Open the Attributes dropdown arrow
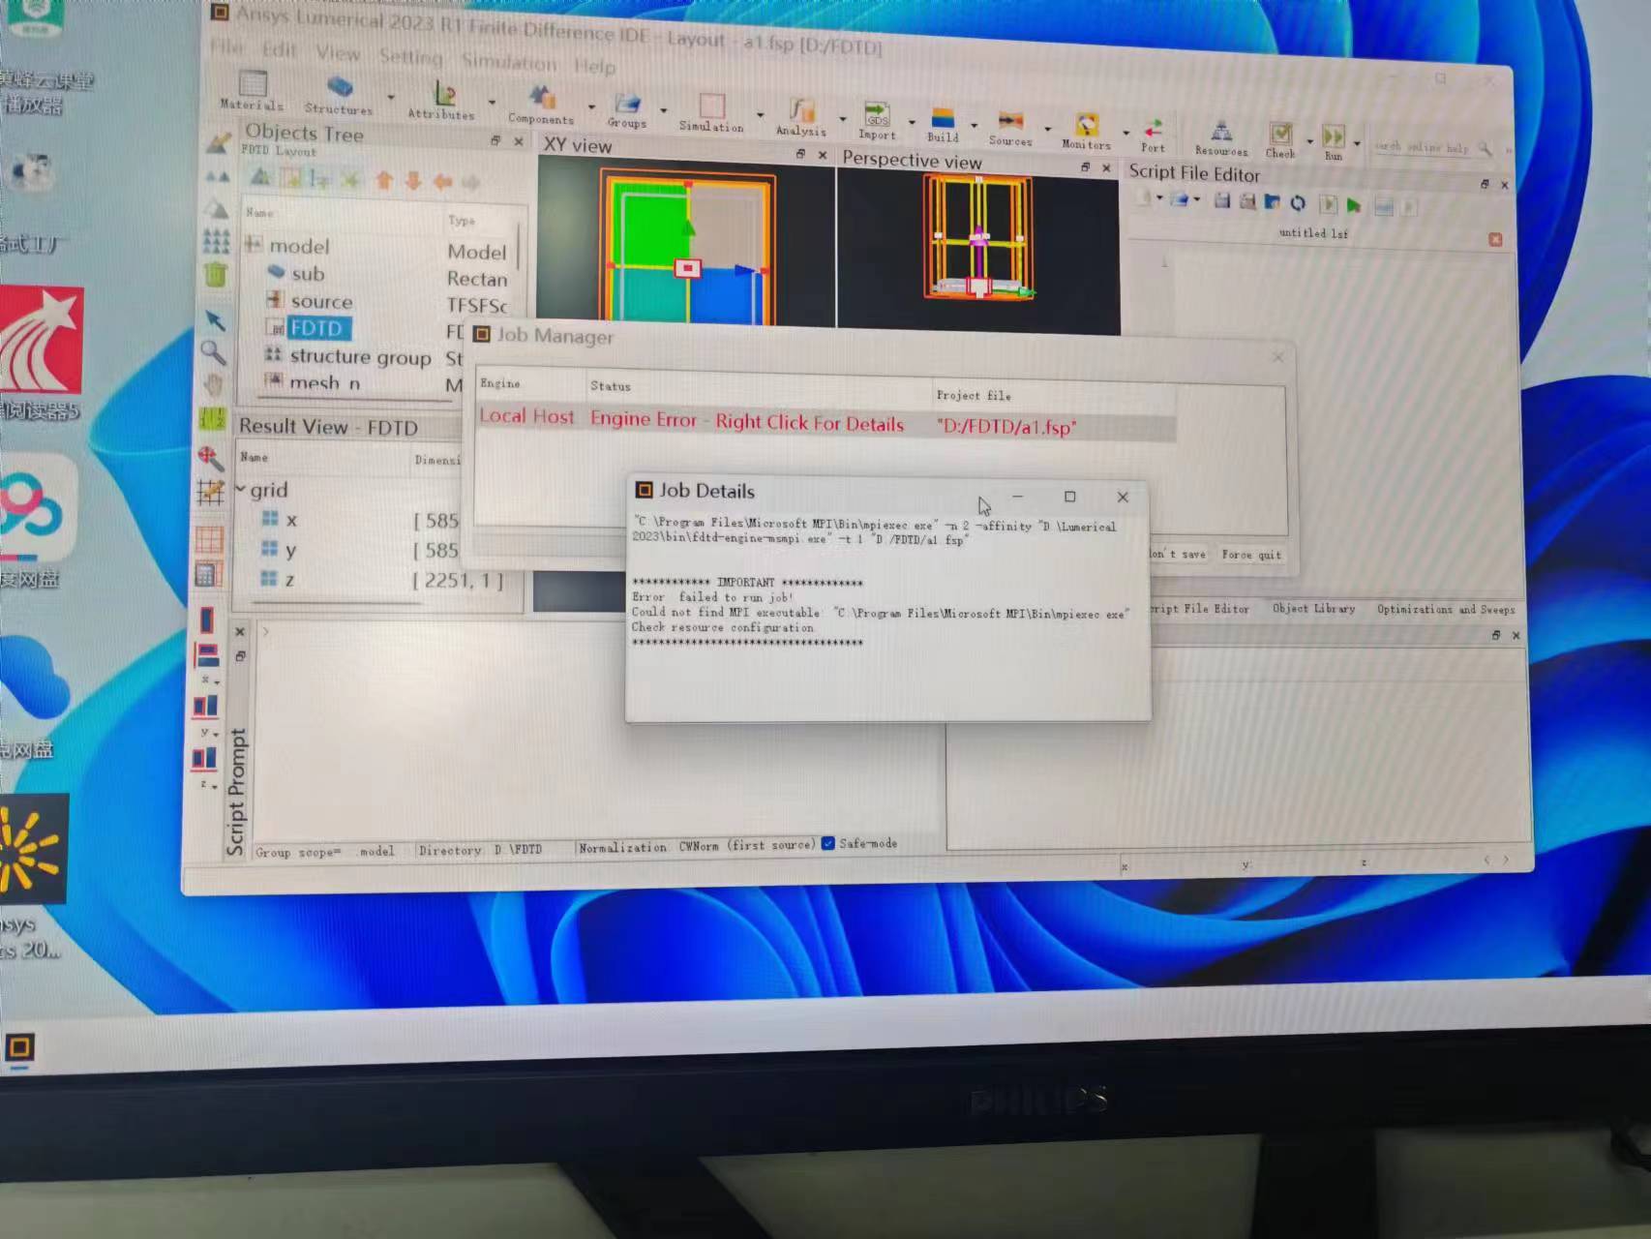This screenshot has height=1239, width=1651. [493, 102]
